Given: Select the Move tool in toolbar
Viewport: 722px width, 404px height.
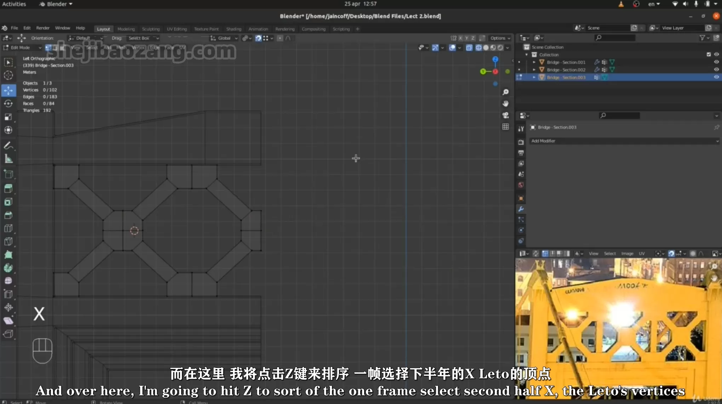Looking at the screenshot, I should (8, 90).
